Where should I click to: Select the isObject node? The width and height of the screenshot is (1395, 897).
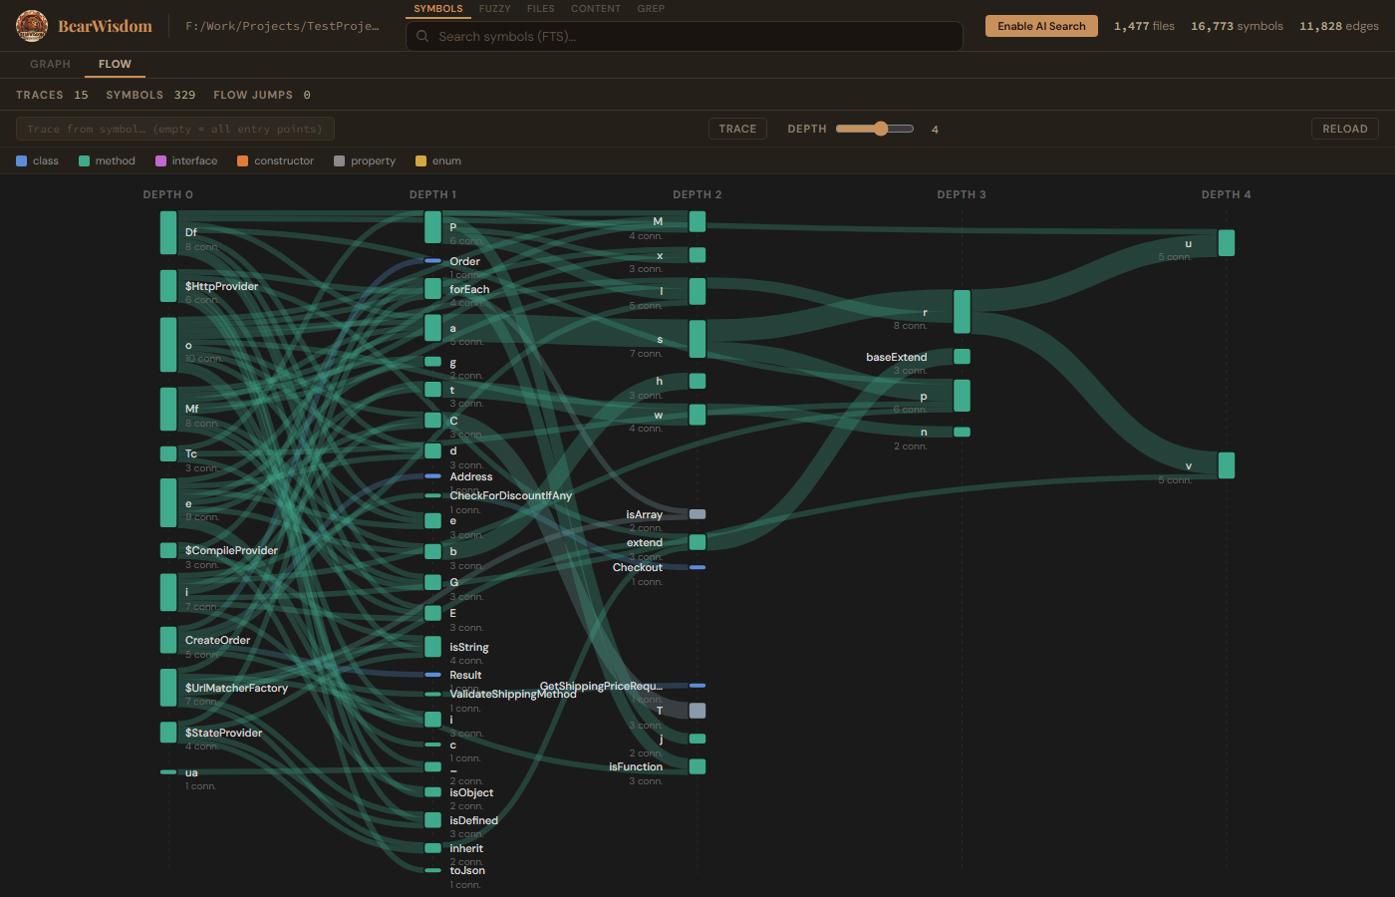click(432, 792)
